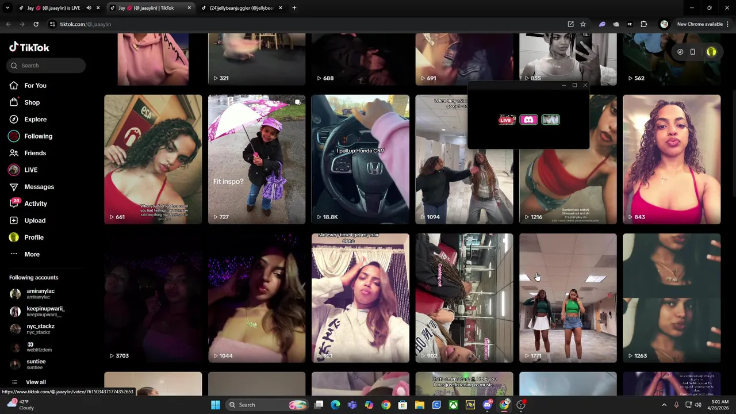Select the LIVE thumbnail in the popup
Screen dimensions: 736x414
(507, 120)
